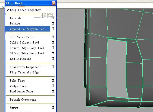Open the Extrude options box
Screen dimensions: 153x112
tap(53, 18)
